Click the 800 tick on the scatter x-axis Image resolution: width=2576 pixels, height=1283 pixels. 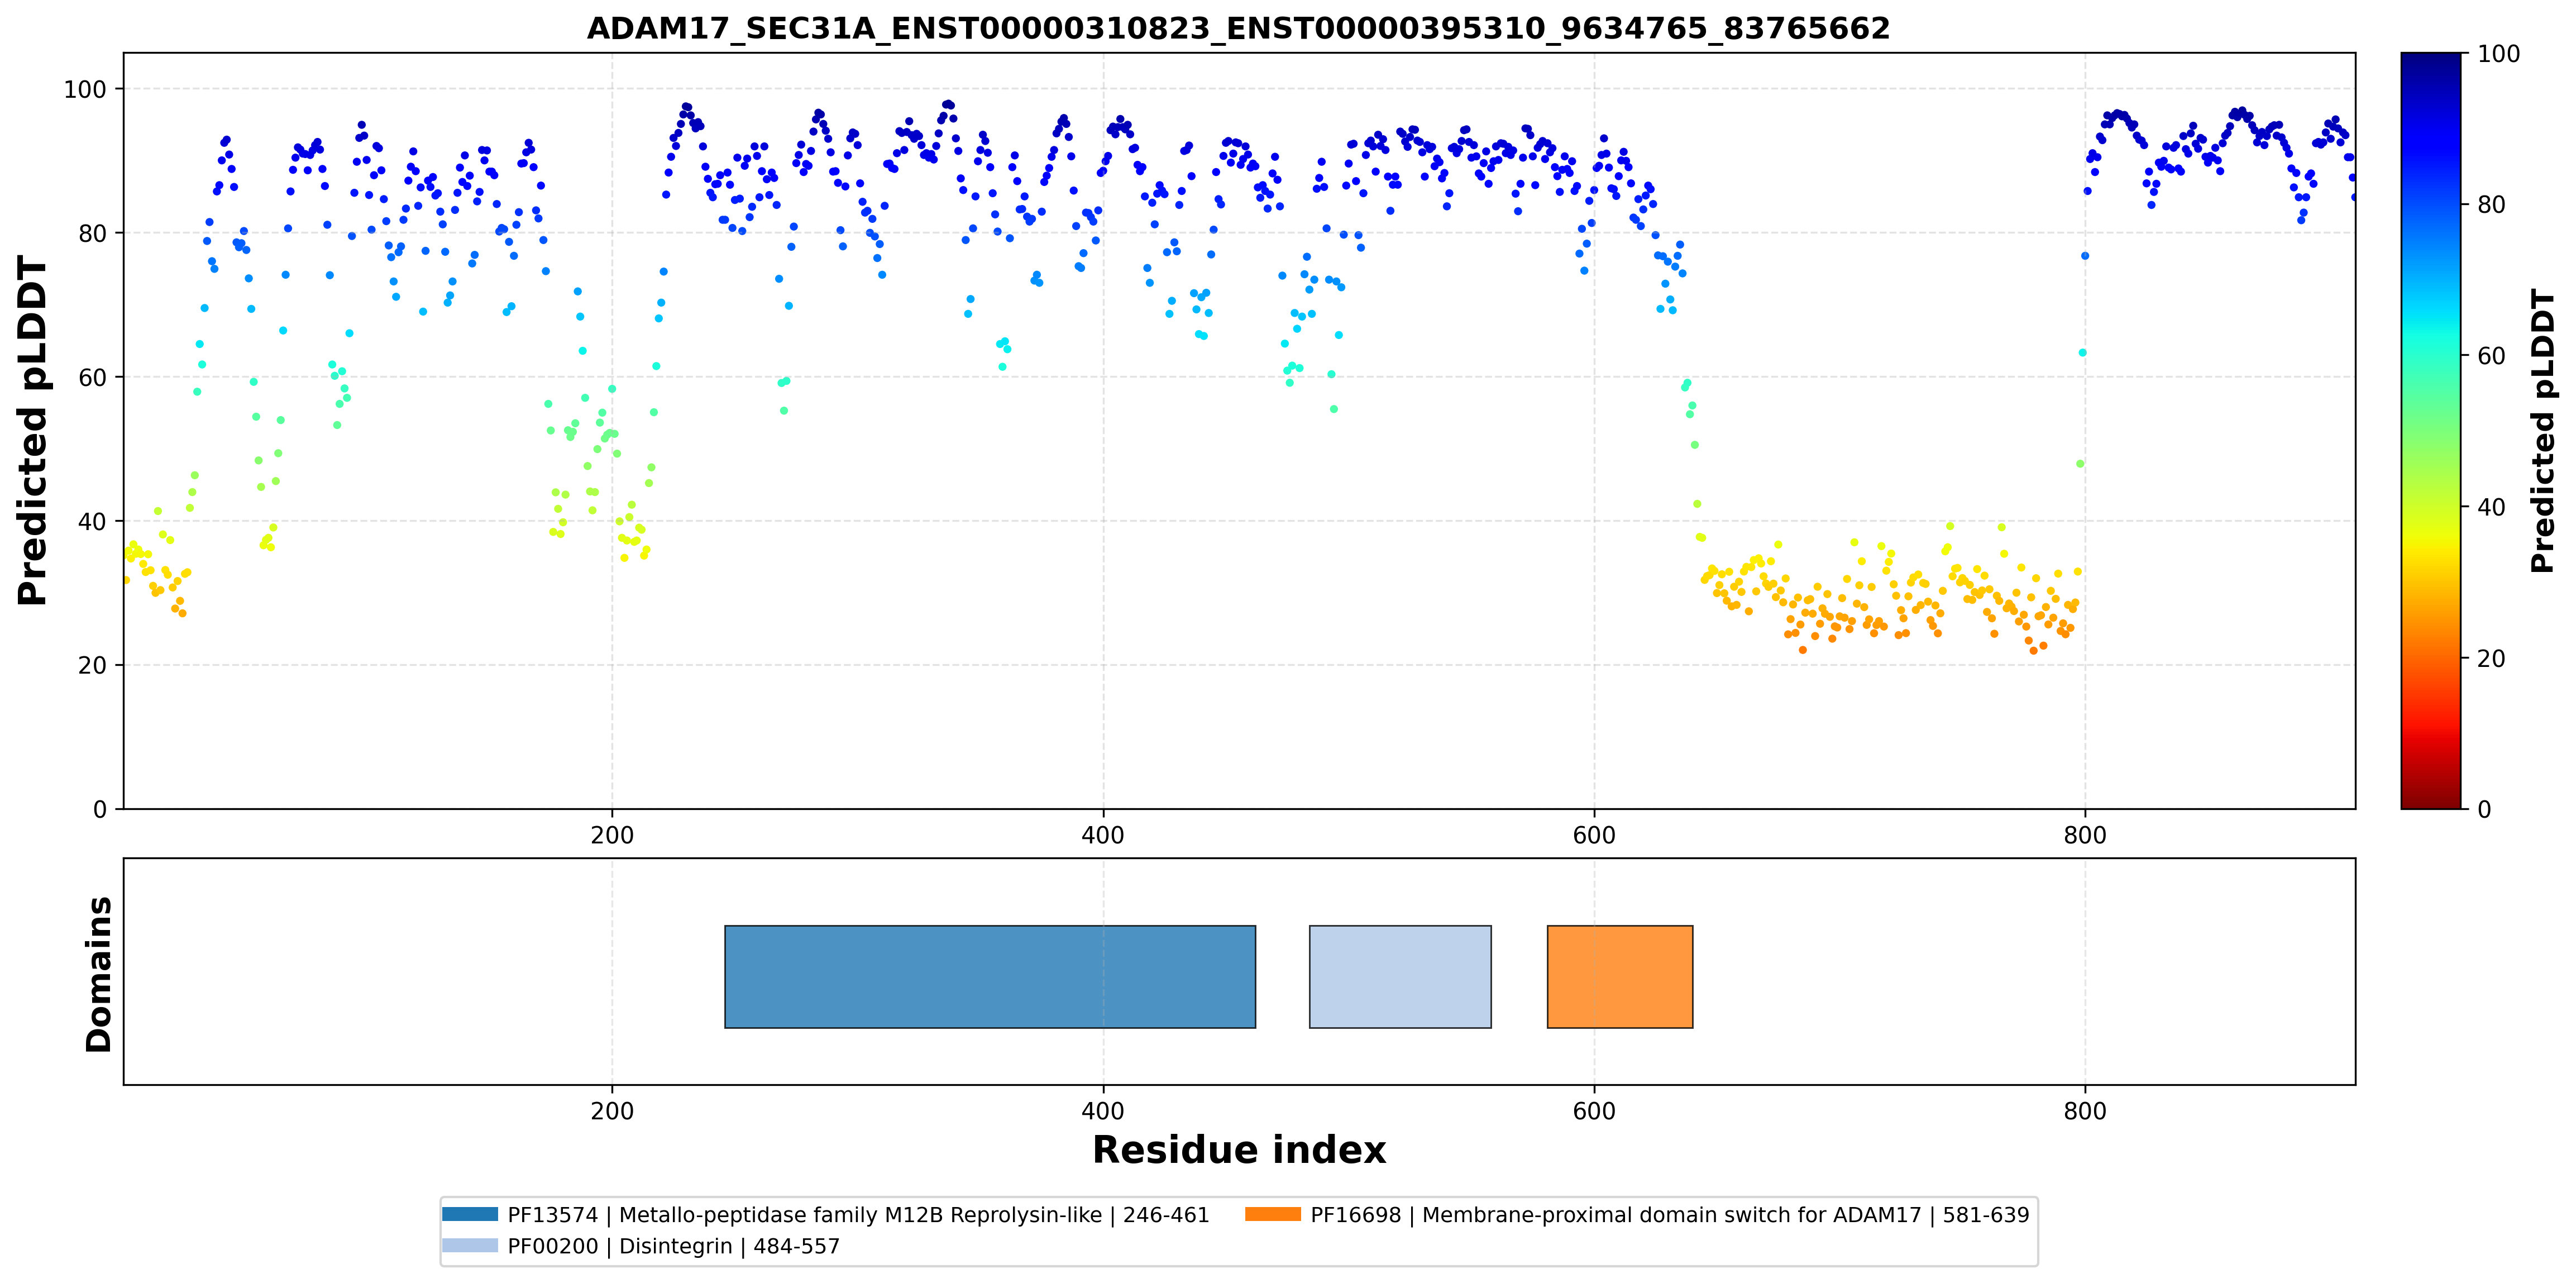pyautogui.click(x=2085, y=835)
